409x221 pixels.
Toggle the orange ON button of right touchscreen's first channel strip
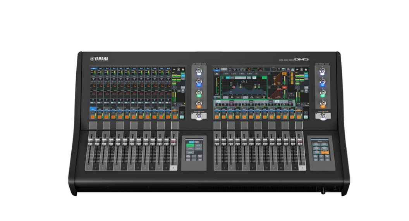click(217, 117)
